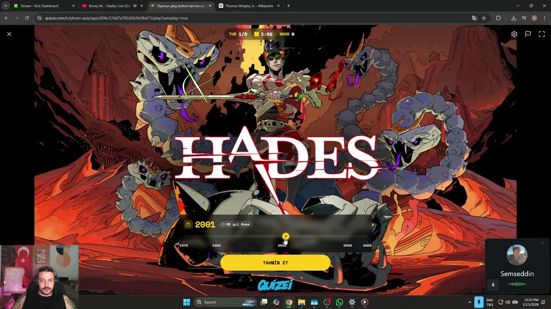Open Chrome profile avatar G
Viewport: 551px width, 309px height.
pos(534,18)
